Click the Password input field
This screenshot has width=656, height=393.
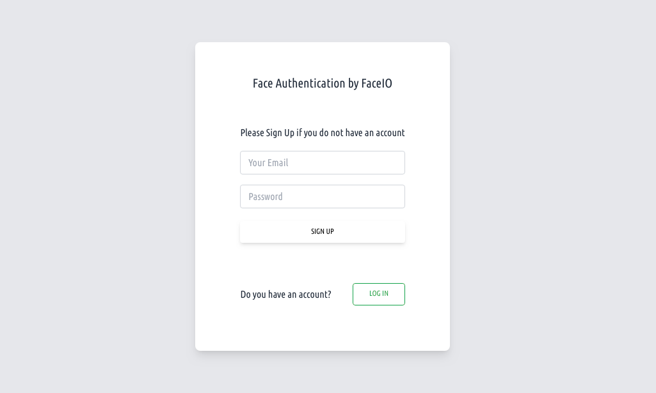pos(322,196)
